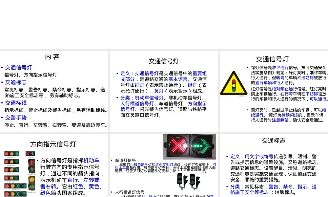Select the top red-yellow-green round lamp strip image
Screen dimensions: 328x197
click(12, 154)
